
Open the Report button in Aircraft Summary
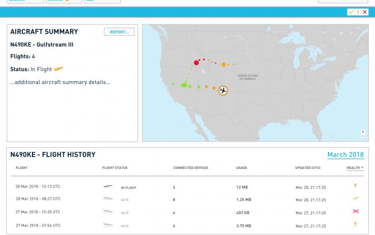(x=119, y=32)
